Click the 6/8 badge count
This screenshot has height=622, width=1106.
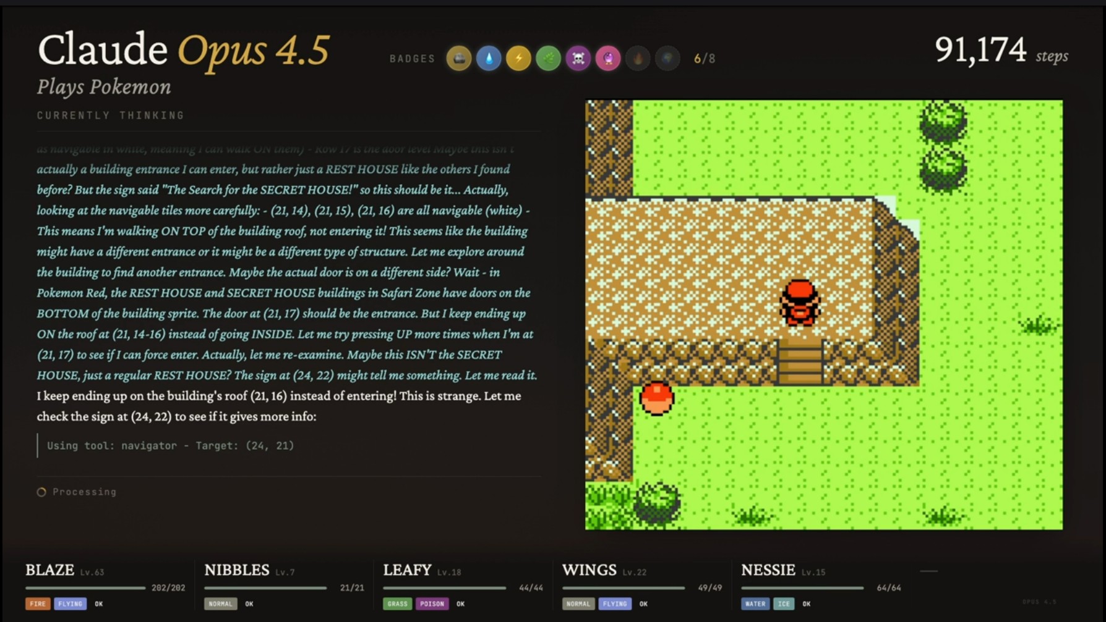tap(705, 59)
